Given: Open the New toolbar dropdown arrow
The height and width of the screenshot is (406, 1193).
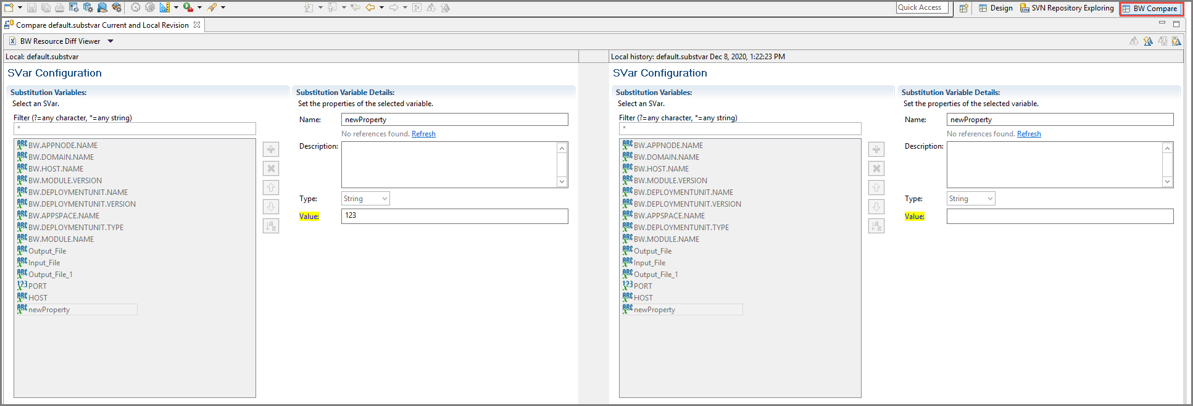Looking at the screenshot, I should [x=20, y=7].
